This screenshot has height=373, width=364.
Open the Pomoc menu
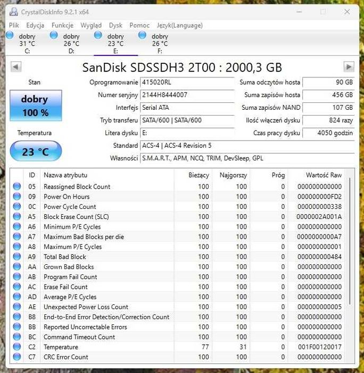pos(139,25)
